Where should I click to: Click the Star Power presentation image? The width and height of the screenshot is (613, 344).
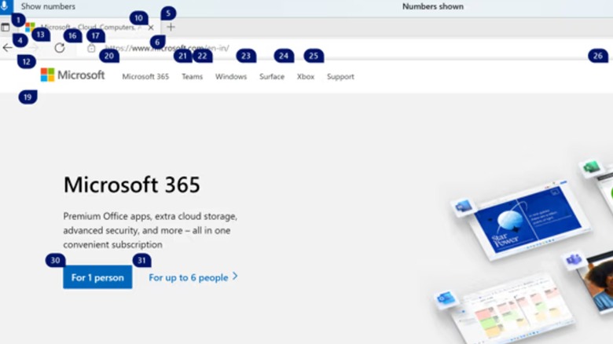click(528, 220)
